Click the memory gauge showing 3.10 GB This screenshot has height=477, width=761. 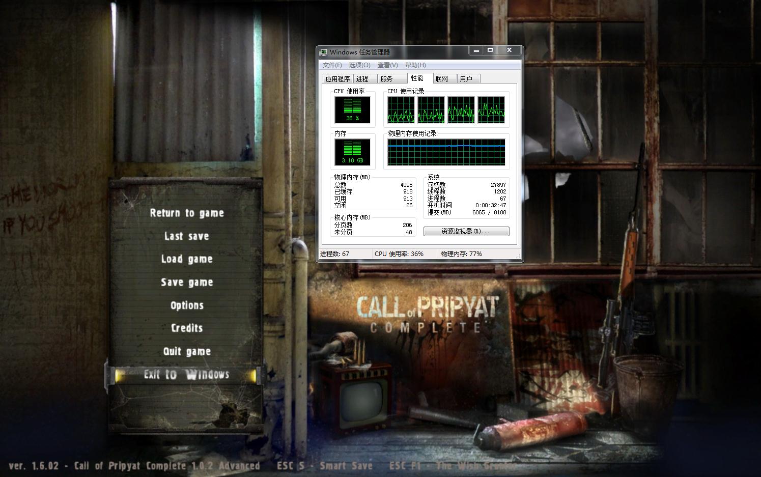tap(352, 152)
